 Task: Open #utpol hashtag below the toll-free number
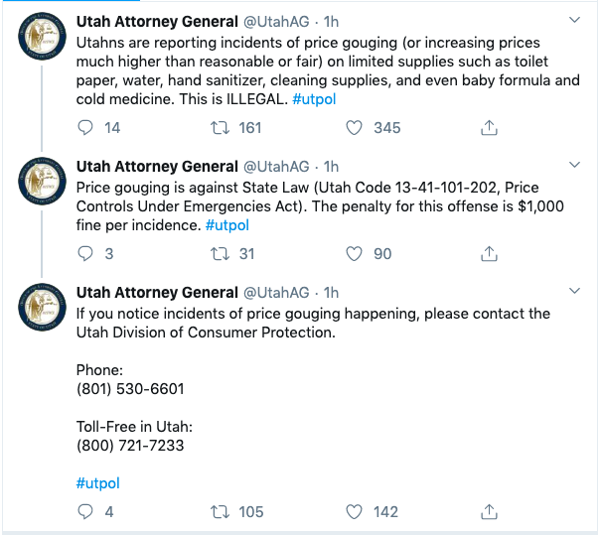(98, 483)
